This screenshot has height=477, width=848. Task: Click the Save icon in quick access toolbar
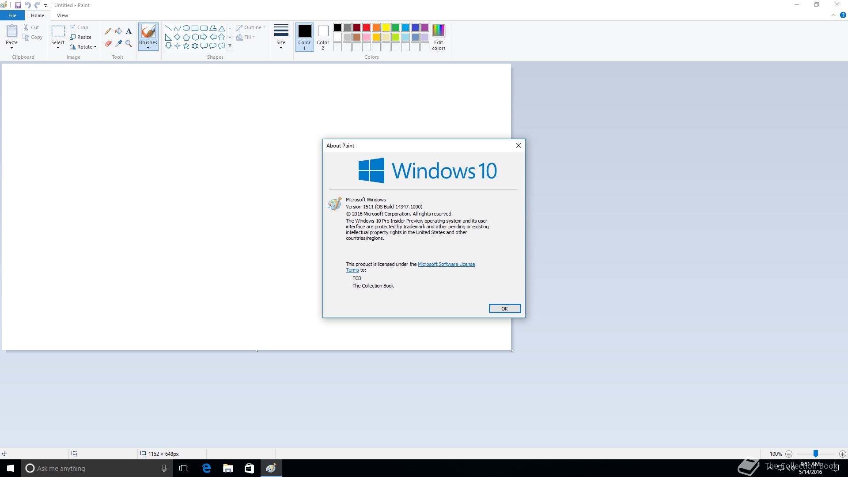coord(18,5)
